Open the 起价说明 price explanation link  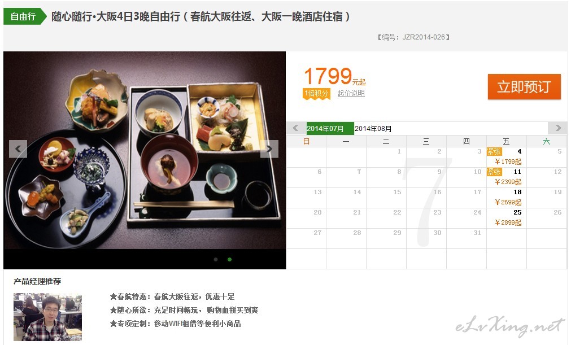[351, 93]
